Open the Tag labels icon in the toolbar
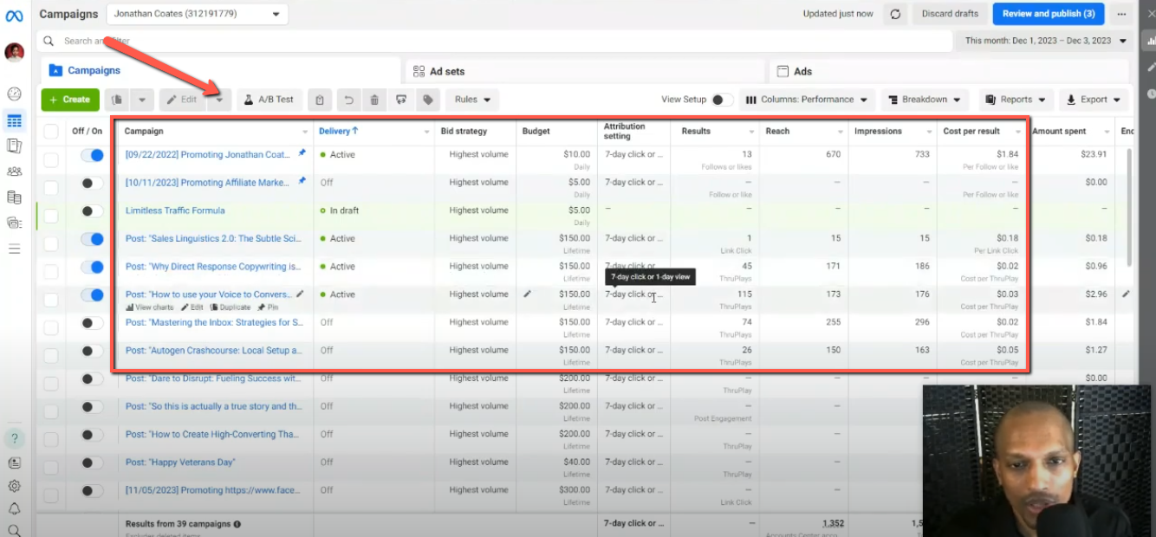The height and width of the screenshot is (537, 1156). [427, 100]
